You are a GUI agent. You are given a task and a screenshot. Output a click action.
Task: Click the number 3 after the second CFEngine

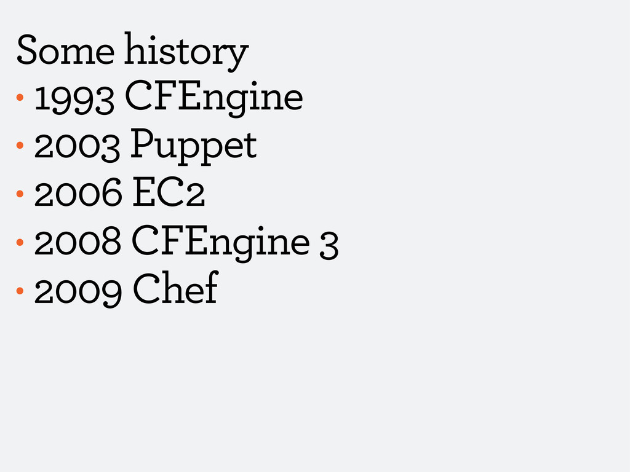pyautogui.click(x=329, y=245)
